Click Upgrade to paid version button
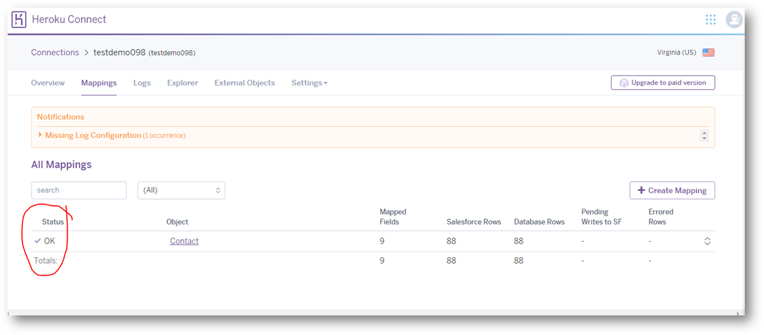The height and width of the screenshot is (335, 764). 663,83
